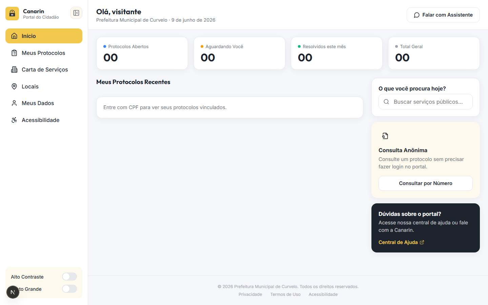Image resolution: width=488 pixels, height=305 pixels.
Task: Click the external link icon after Central de Ajuda
Action: tap(422, 242)
